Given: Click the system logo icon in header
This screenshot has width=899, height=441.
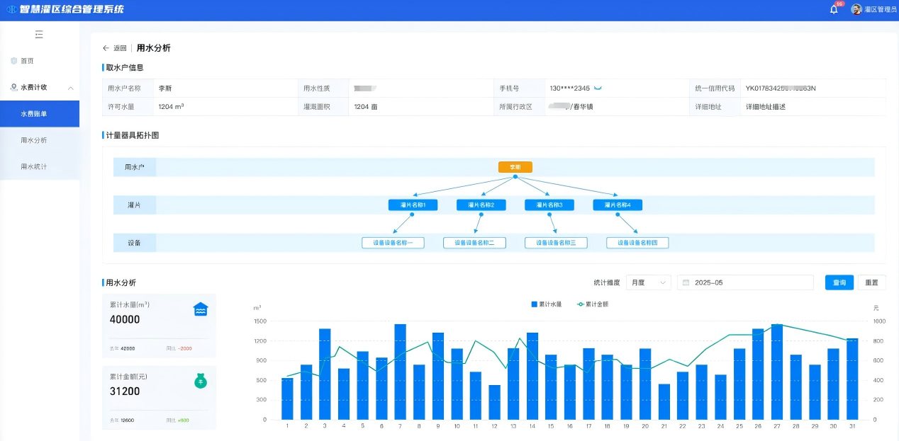Looking at the screenshot, I should click(11, 9).
